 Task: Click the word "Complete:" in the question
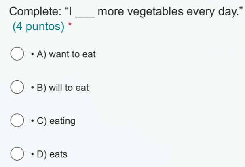[x=34, y=11]
